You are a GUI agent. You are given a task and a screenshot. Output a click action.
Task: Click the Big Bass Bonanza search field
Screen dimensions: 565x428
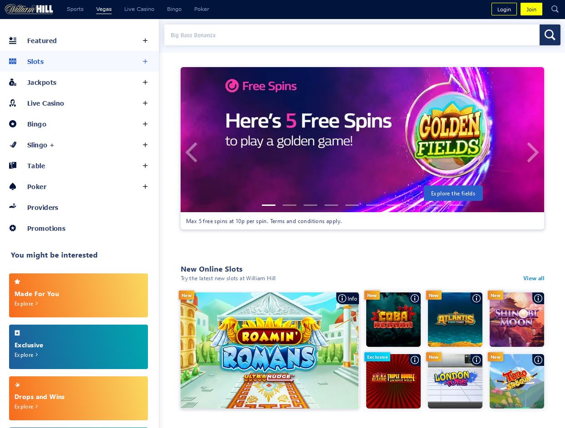tap(352, 35)
